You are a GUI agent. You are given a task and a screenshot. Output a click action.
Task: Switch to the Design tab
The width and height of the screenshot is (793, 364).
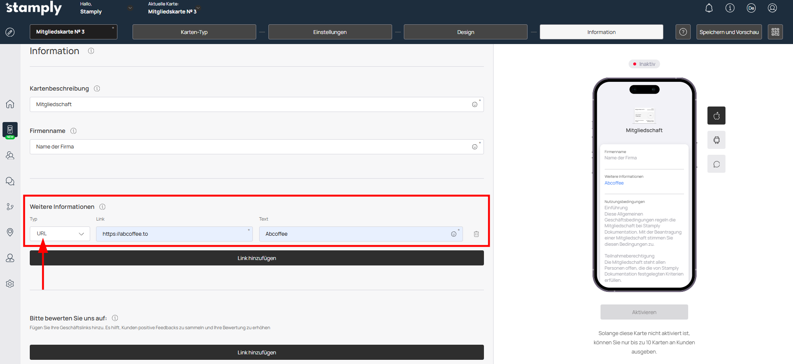[x=465, y=32]
